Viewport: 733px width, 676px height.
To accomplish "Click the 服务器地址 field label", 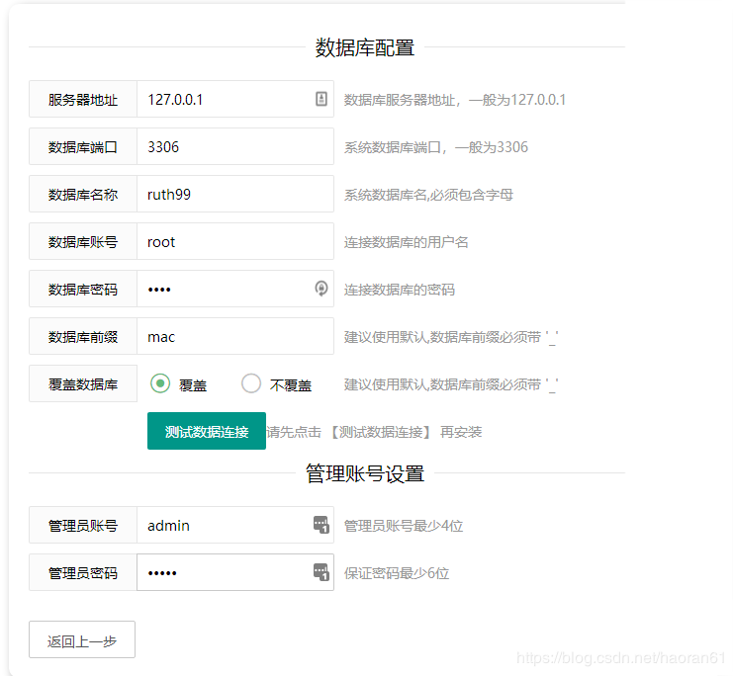I will (83, 99).
